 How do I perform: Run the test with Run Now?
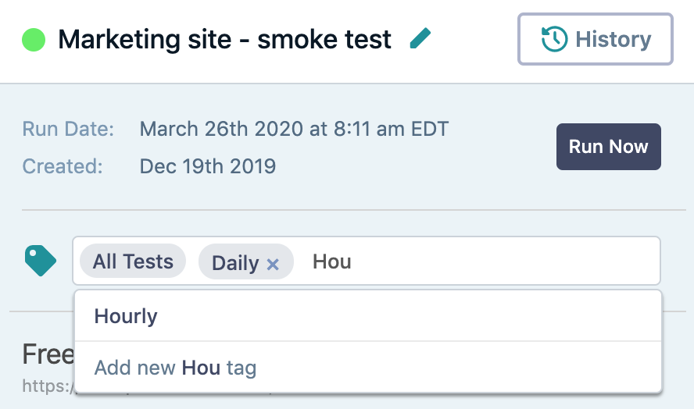click(x=609, y=147)
